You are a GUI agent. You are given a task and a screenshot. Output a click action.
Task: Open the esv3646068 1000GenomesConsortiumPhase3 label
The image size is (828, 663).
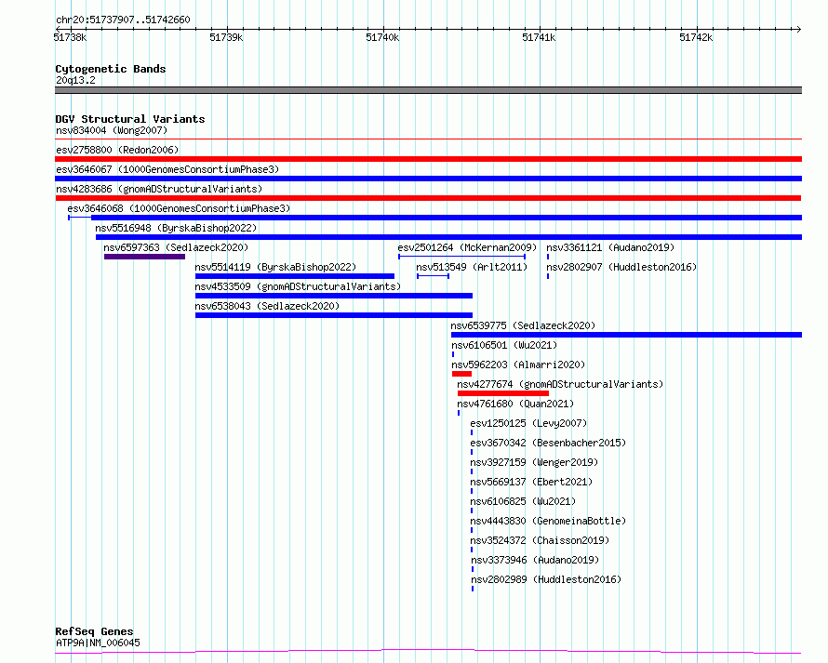179,208
